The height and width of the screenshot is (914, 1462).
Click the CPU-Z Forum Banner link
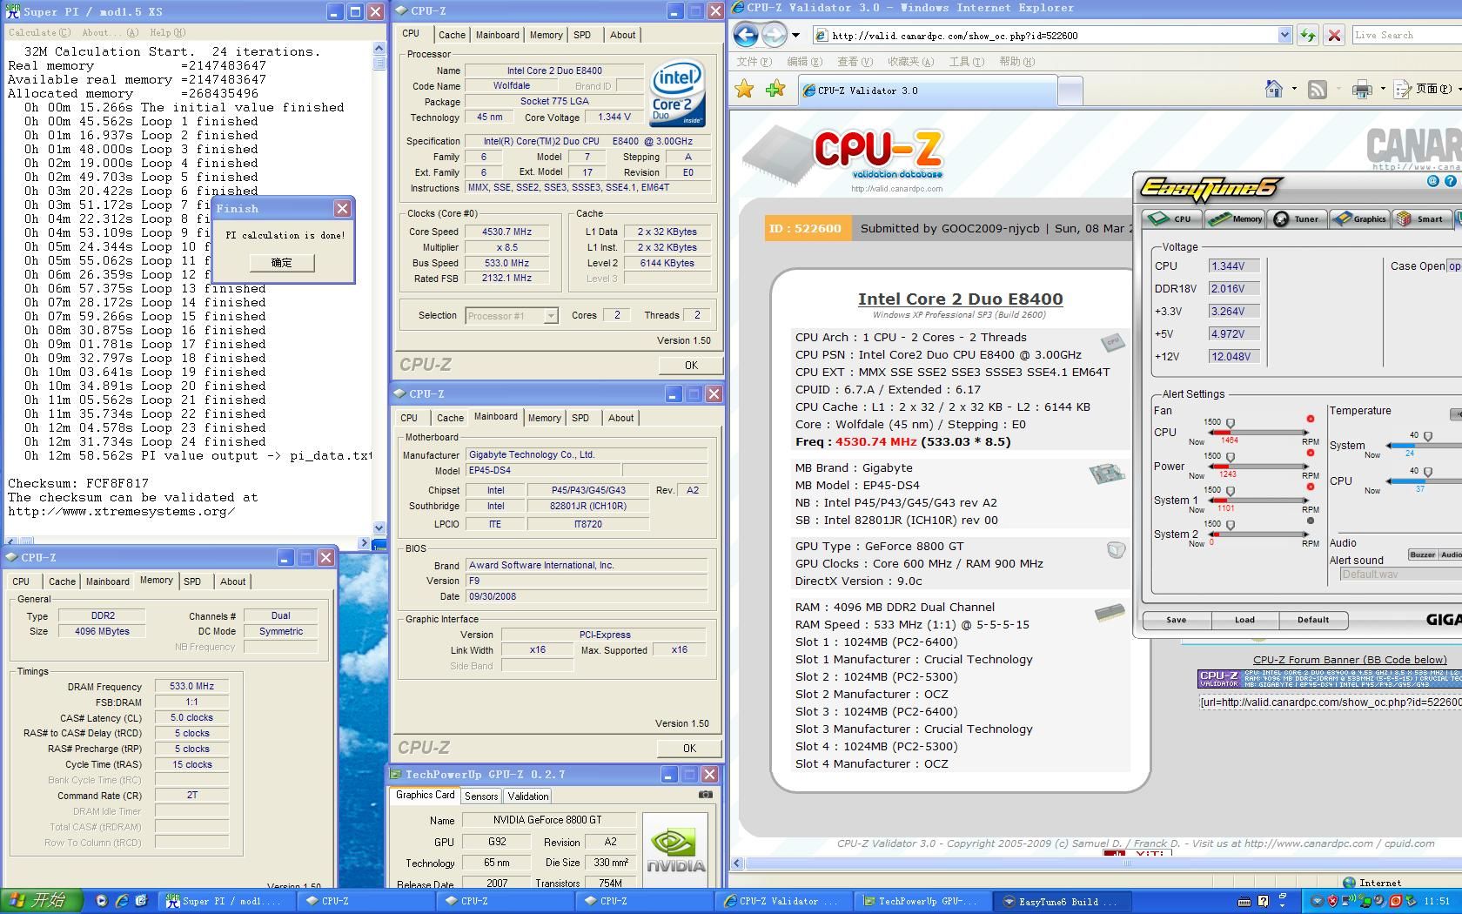pos(1350,660)
